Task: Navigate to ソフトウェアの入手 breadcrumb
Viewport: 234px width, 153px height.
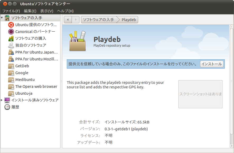Action: (99, 20)
